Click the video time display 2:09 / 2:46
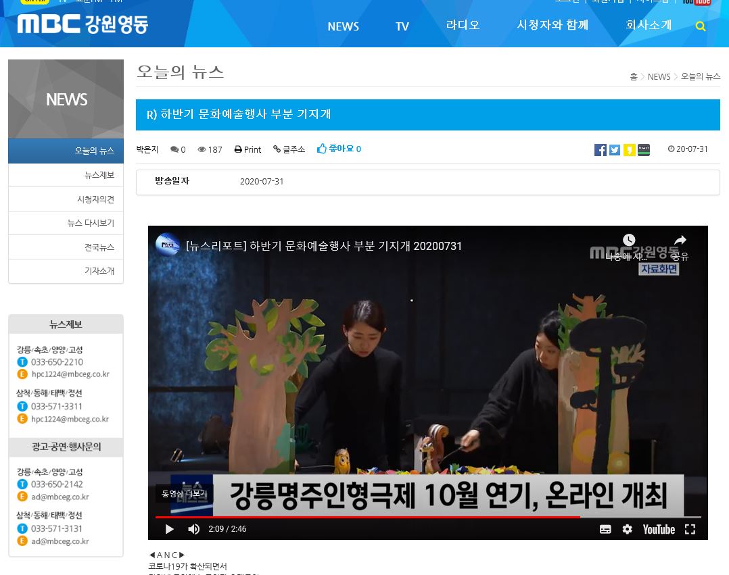Viewport: 729px width, 575px height. [x=227, y=529]
